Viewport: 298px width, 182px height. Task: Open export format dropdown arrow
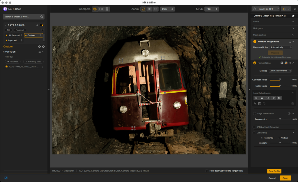278,9
